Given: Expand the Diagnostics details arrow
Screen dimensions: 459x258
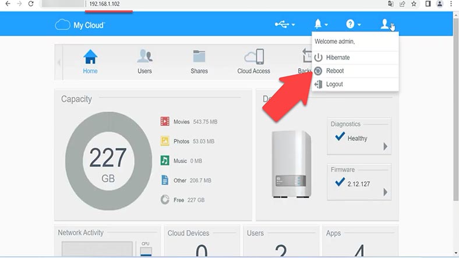Looking at the screenshot, I should (385, 146).
